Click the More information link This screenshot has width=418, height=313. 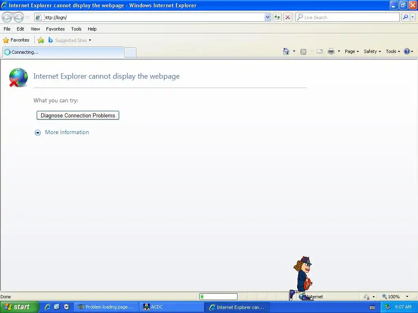click(x=67, y=132)
